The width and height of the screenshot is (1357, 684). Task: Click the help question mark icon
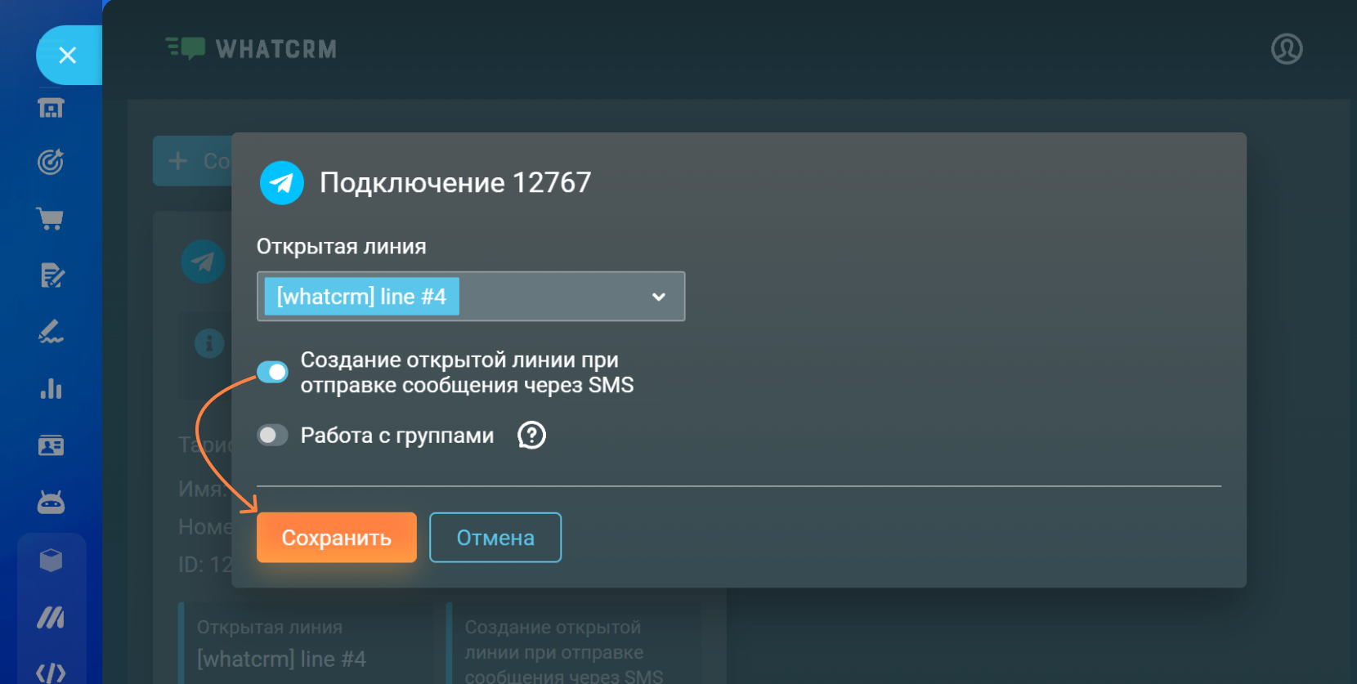coord(531,436)
